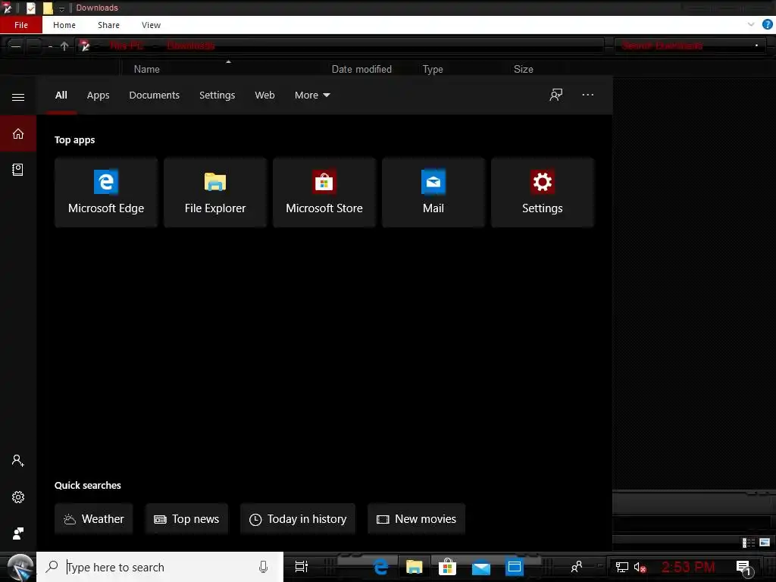Image resolution: width=776 pixels, height=582 pixels.
Task: Sort by the Size column header
Action: tap(523, 69)
